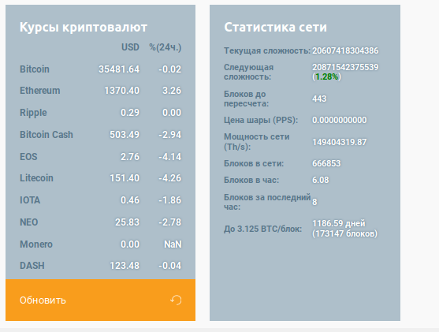This screenshot has height=332, width=439.
Task: Click the green 1.28% difficulty change
Action: pos(326,76)
